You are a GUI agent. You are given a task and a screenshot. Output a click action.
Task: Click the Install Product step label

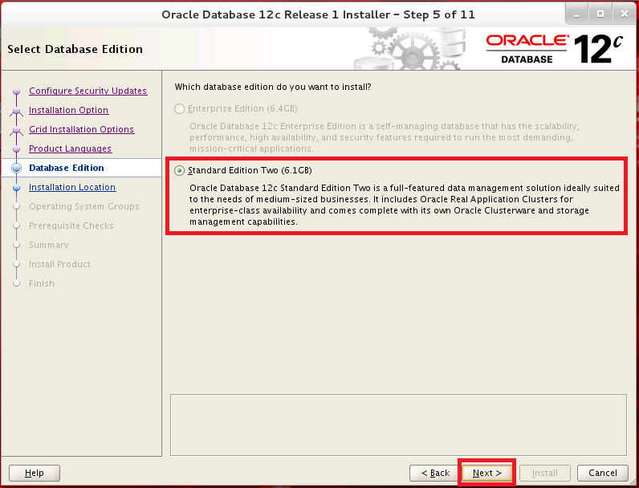coord(59,264)
